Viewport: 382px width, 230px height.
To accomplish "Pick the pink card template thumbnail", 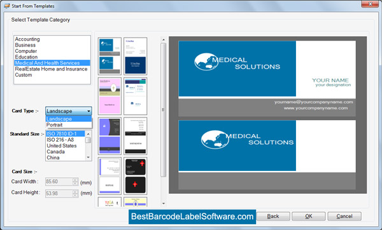I will pos(110,96).
